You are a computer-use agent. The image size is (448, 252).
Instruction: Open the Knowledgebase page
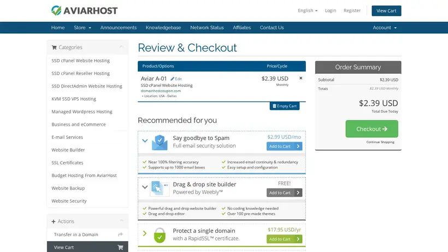tap(163, 28)
